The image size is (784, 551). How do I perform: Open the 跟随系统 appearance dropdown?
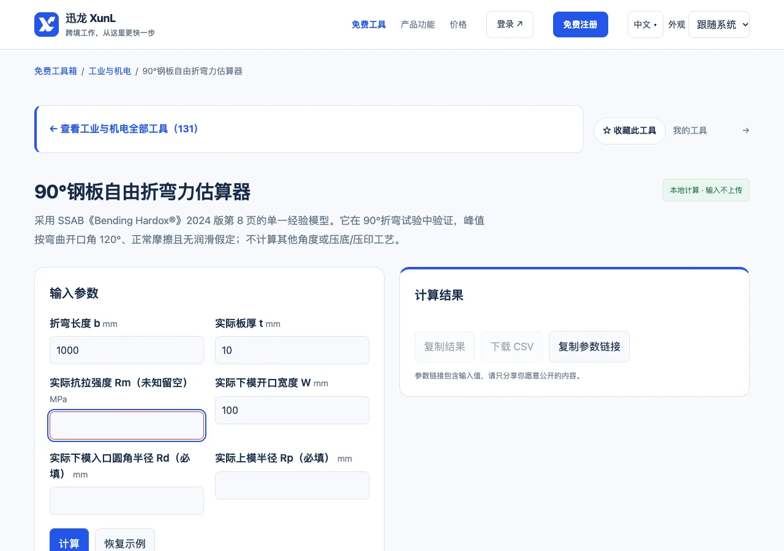click(719, 24)
